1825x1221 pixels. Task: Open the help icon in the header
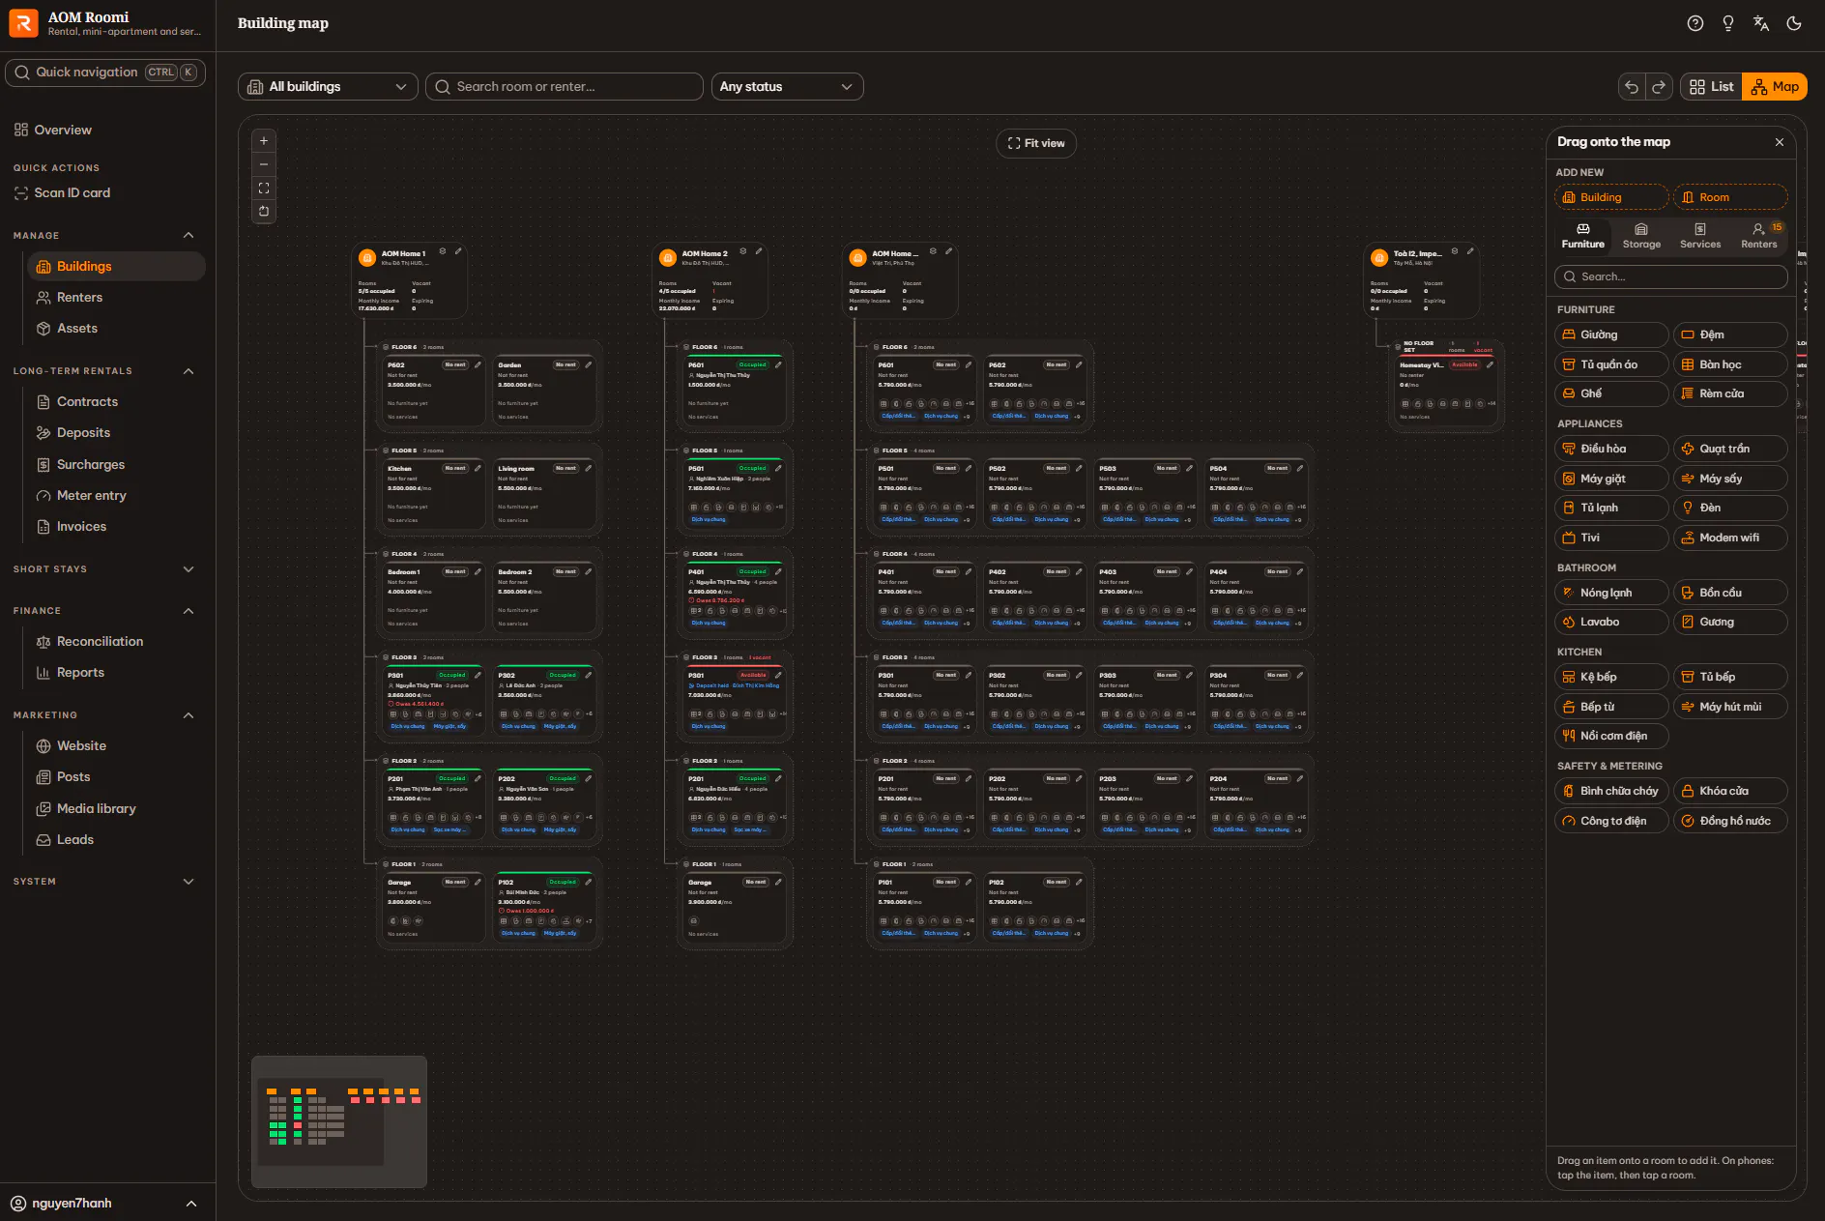pos(1695,24)
